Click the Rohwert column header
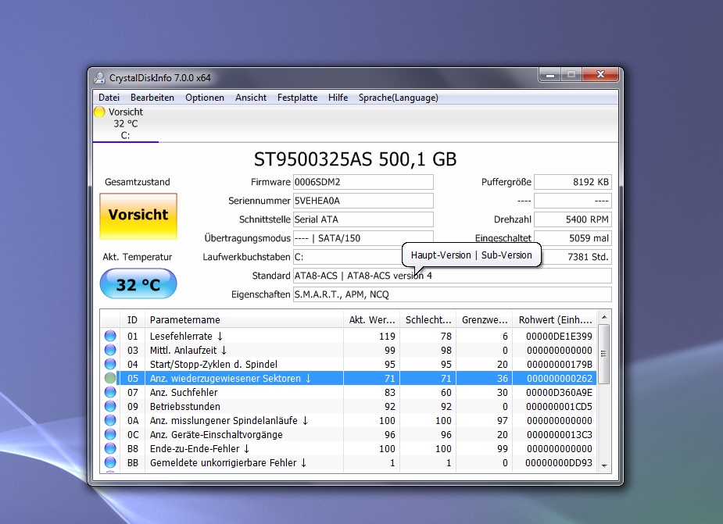This screenshot has width=723, height=524. [x=555, y=319]
